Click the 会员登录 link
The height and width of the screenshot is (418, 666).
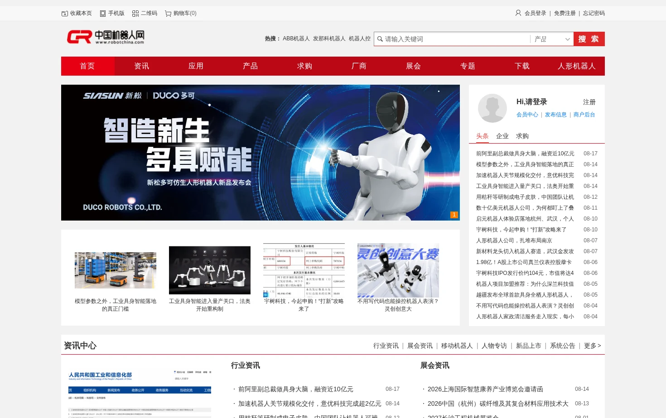[x=536, y=14]
